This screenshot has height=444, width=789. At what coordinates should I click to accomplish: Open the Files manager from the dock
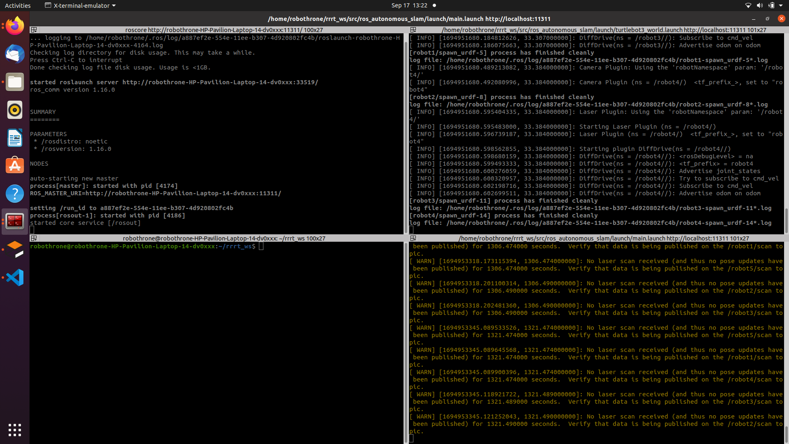pos(14,82)
